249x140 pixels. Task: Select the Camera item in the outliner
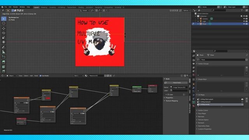pyautogui.click(x=205, y=19)
